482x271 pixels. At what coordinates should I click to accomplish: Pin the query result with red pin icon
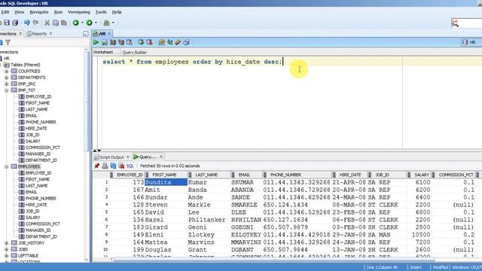click(x=97, y=166)
